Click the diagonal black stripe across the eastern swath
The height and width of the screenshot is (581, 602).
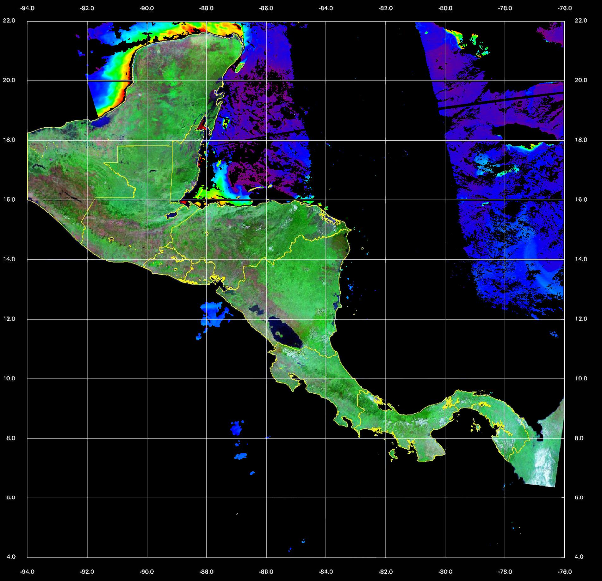tap(500, 100)
